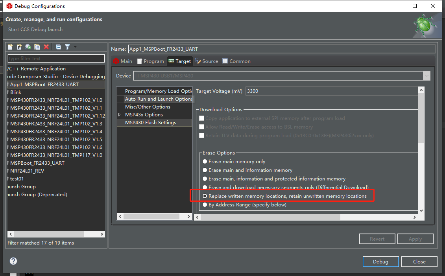Collapse all configurations in the tree

click(x=58, y=47)
